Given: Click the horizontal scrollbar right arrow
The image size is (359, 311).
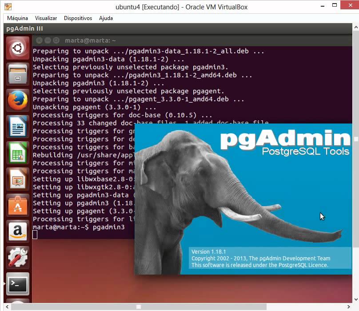Looking at the screenshot, I should (x=348, y=307).
